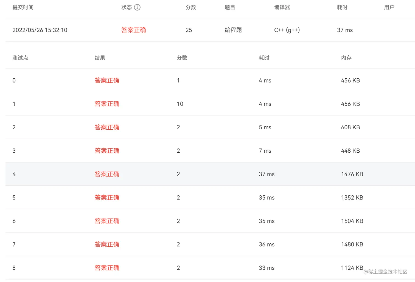Select test point 0 row result
Viewport: 415px width, 282px height.
click(107, 80)
